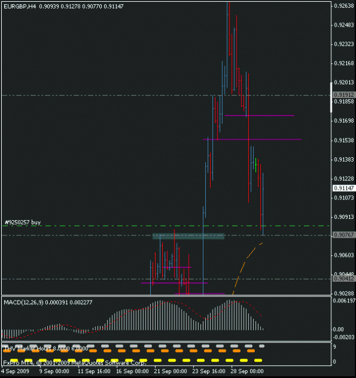Click price axis label 0.91698
The height and width of the screenshot is (378, 356).
pos(344,120)
